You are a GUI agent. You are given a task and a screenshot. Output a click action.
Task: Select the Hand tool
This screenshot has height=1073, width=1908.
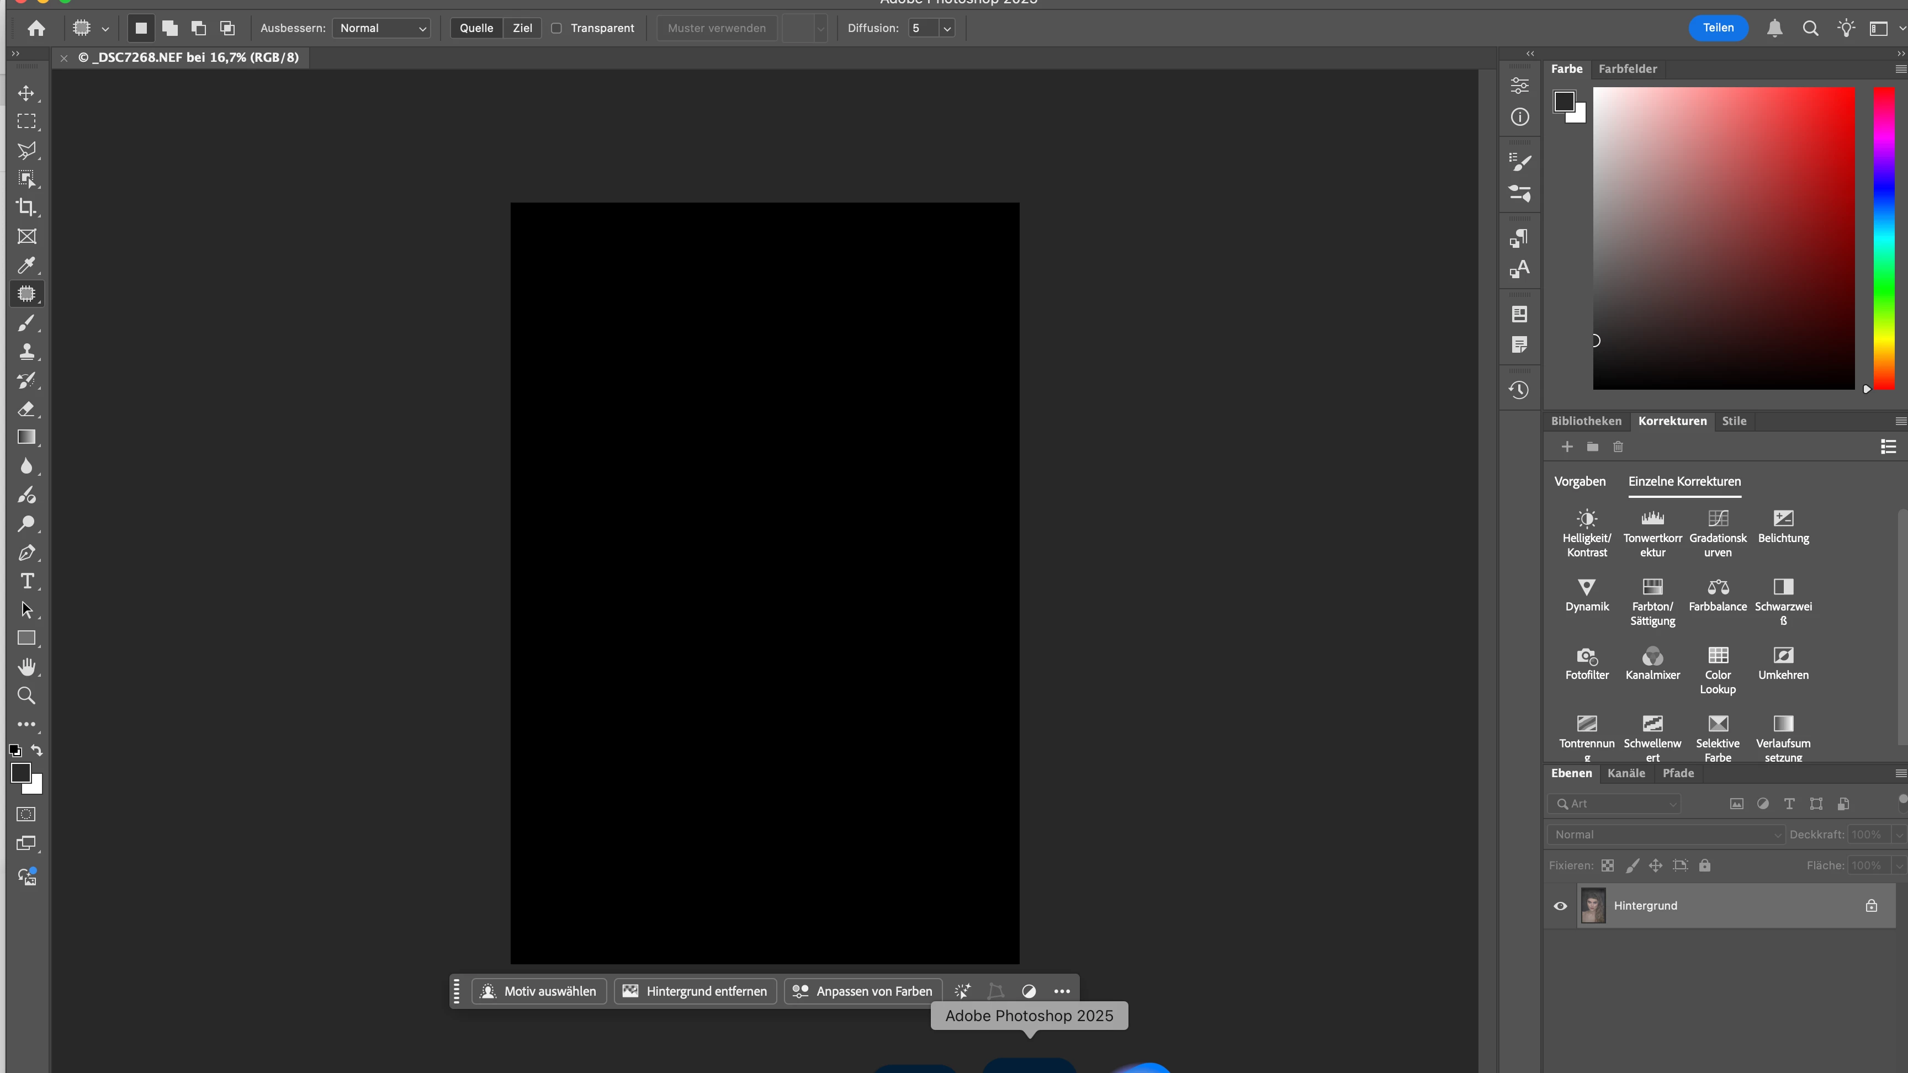click(26, 666)
